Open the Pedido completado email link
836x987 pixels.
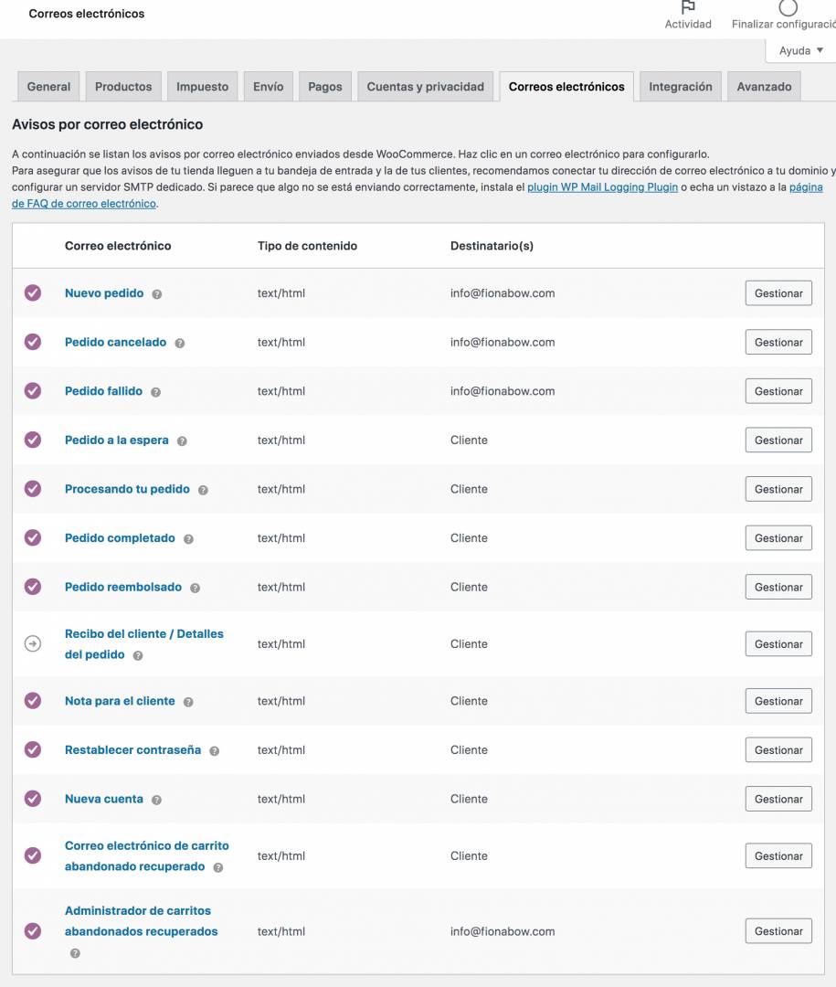coord(120,537)
